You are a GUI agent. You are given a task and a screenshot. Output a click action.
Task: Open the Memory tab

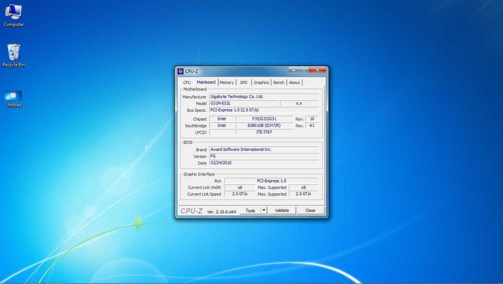pos(227,82)
